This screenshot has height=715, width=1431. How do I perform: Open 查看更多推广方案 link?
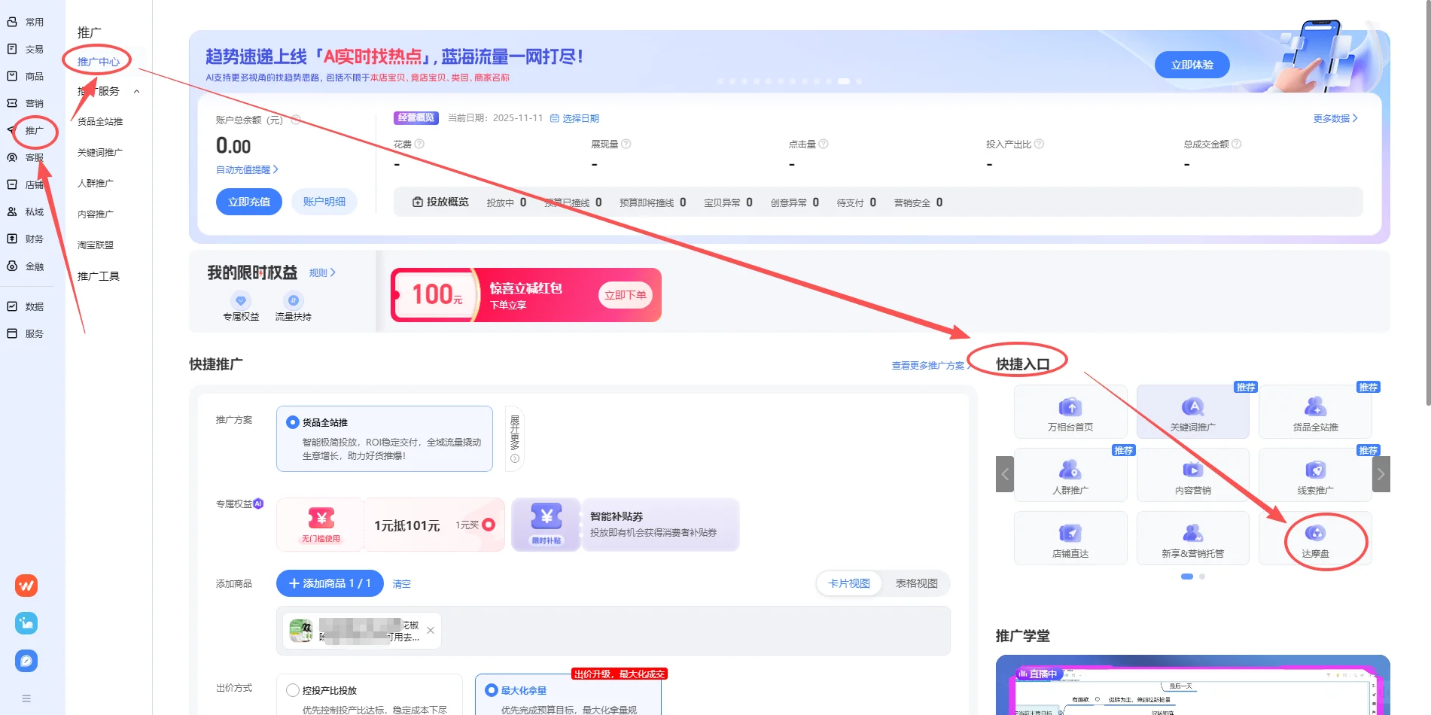tap(927, 365)
